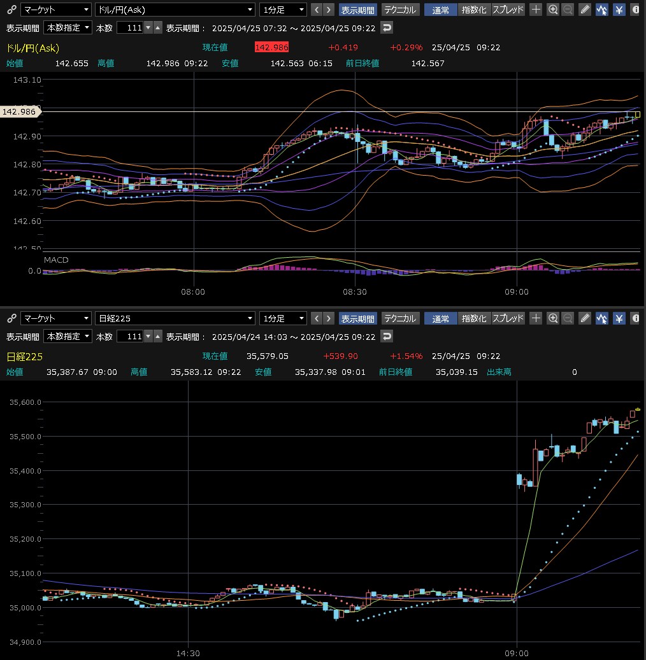Click Nikkei 前日終値 value 35,039.15
Image resolution: width=646 pixels, height=660 pixels.
[457, 372]
